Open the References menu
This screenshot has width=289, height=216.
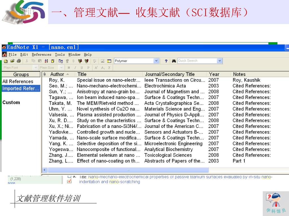(x=41, y=55)
